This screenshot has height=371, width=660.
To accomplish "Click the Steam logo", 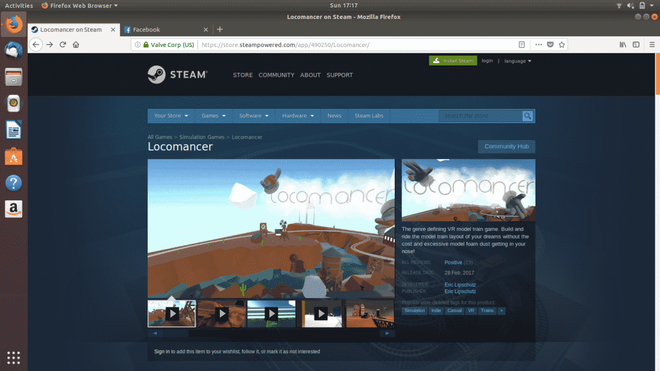I will tap(177, 75).
